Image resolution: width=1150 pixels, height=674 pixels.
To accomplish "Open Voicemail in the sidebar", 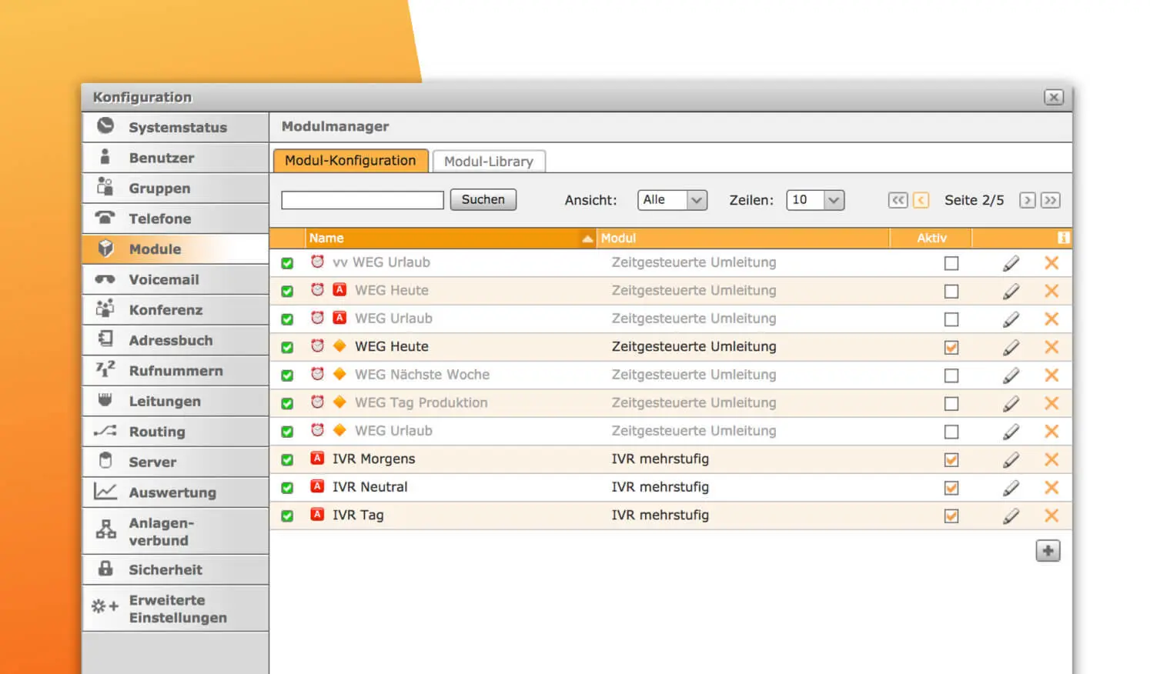I will click(x=176, y=279).
